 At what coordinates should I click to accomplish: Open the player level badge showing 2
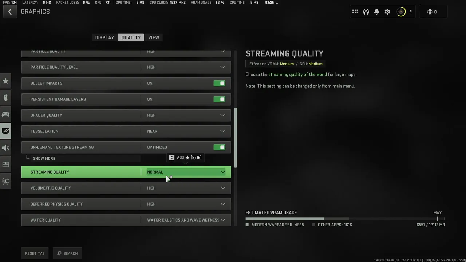pos(404,12)
